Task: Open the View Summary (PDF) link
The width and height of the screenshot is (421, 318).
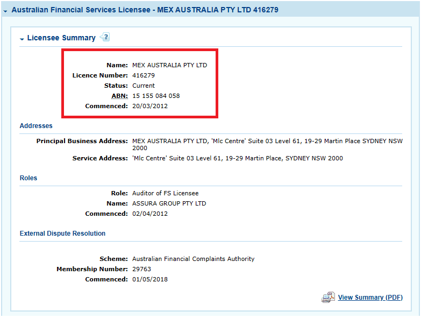Action: (370, 298)
